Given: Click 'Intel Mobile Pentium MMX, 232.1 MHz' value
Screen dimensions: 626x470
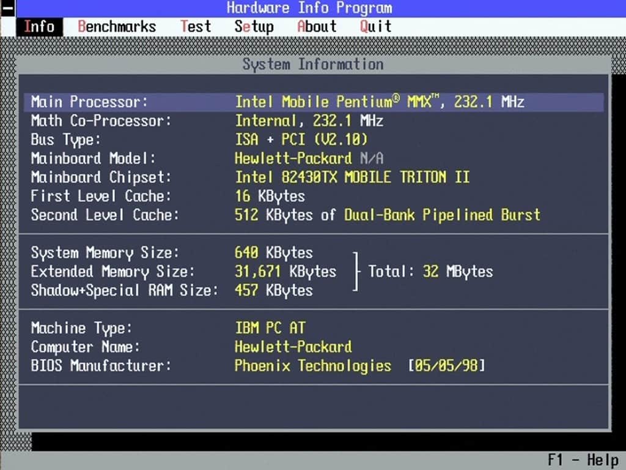Looking at the screenshot, I should (x=380, y=102).
